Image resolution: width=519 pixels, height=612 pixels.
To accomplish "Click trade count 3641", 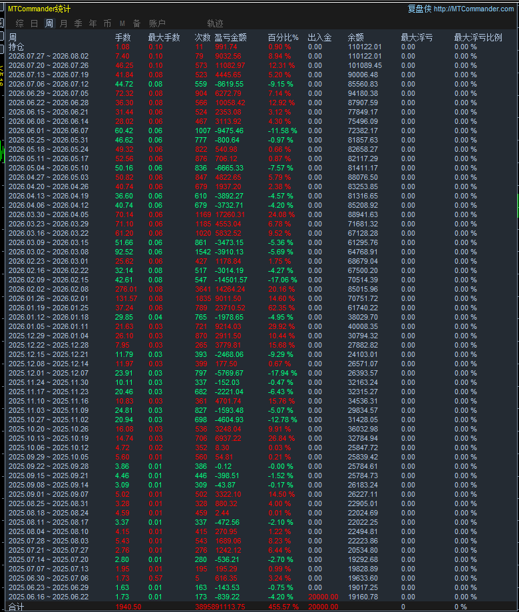I will coord(203,289).
